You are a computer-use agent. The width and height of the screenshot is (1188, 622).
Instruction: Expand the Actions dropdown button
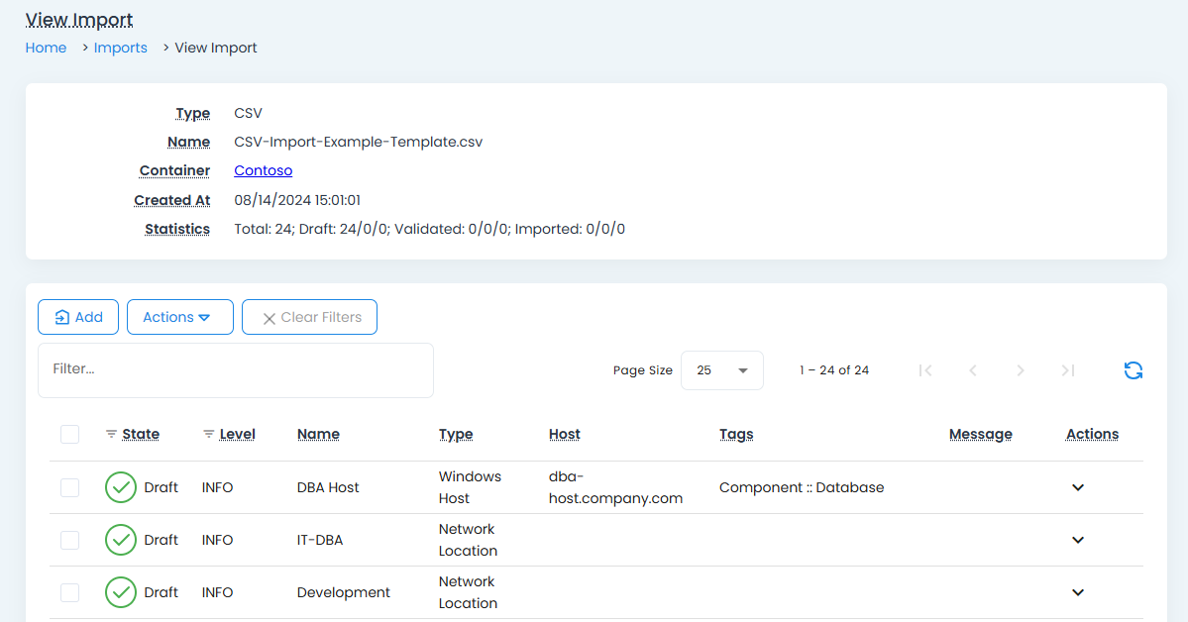[x=179, y=317]
